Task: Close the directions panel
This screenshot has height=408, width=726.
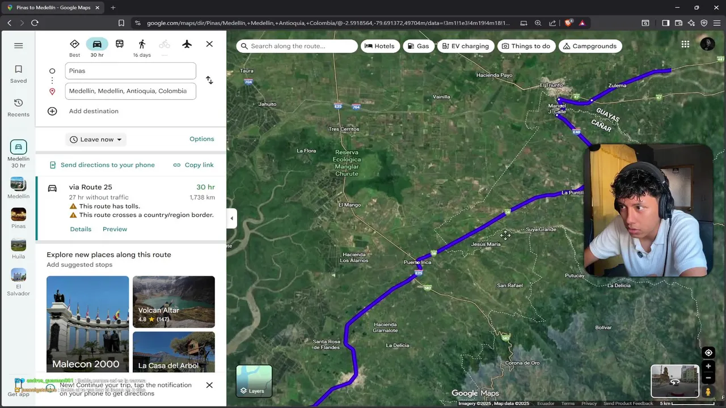Action: click(209, 44)
